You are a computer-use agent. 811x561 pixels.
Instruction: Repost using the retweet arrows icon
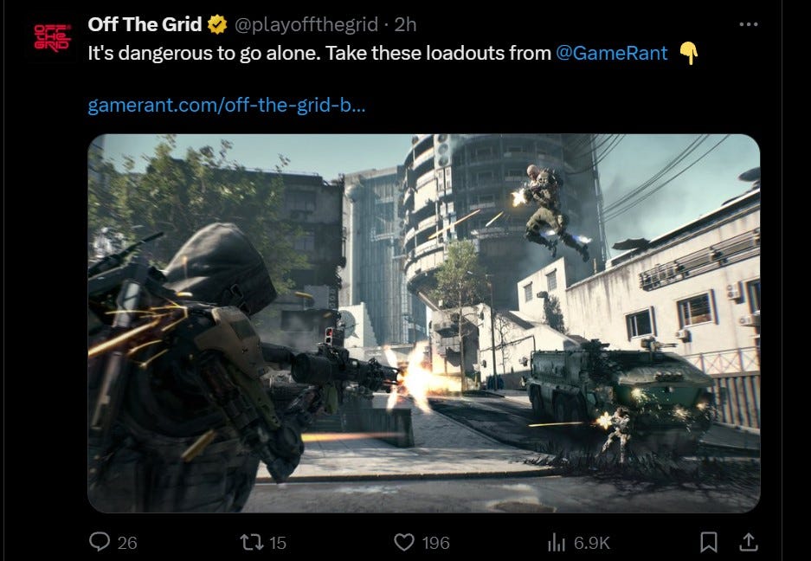251,542
